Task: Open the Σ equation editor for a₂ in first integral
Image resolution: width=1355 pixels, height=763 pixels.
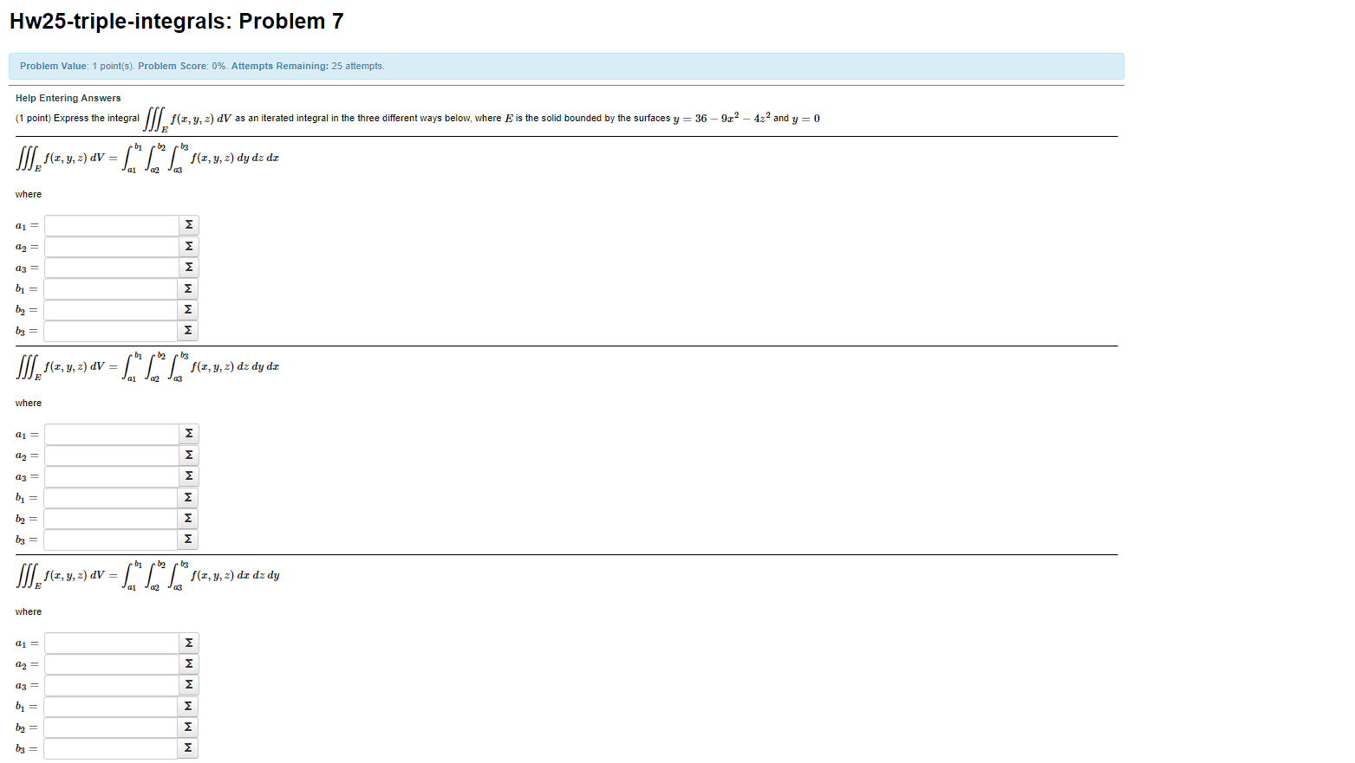Action: [x=188, y=246]
